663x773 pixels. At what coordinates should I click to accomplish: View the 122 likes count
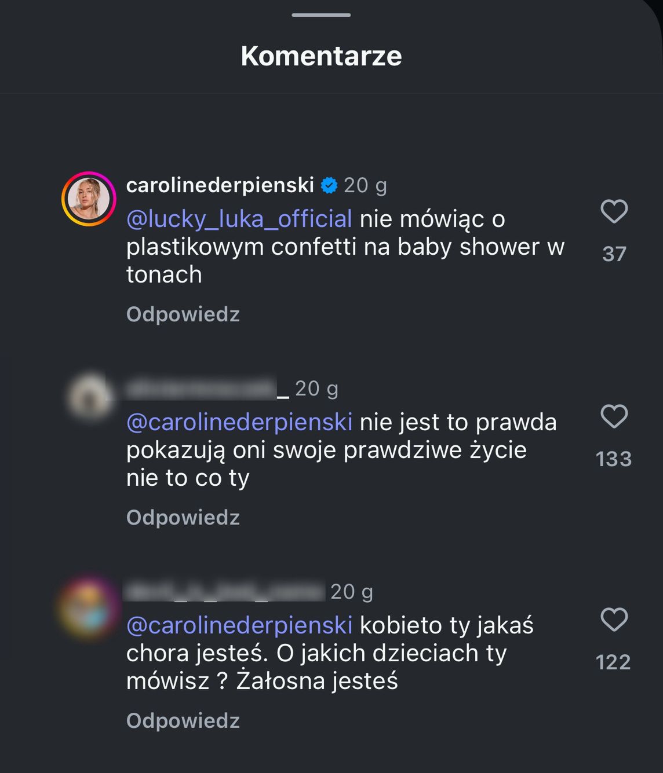(x=613, y=662)
